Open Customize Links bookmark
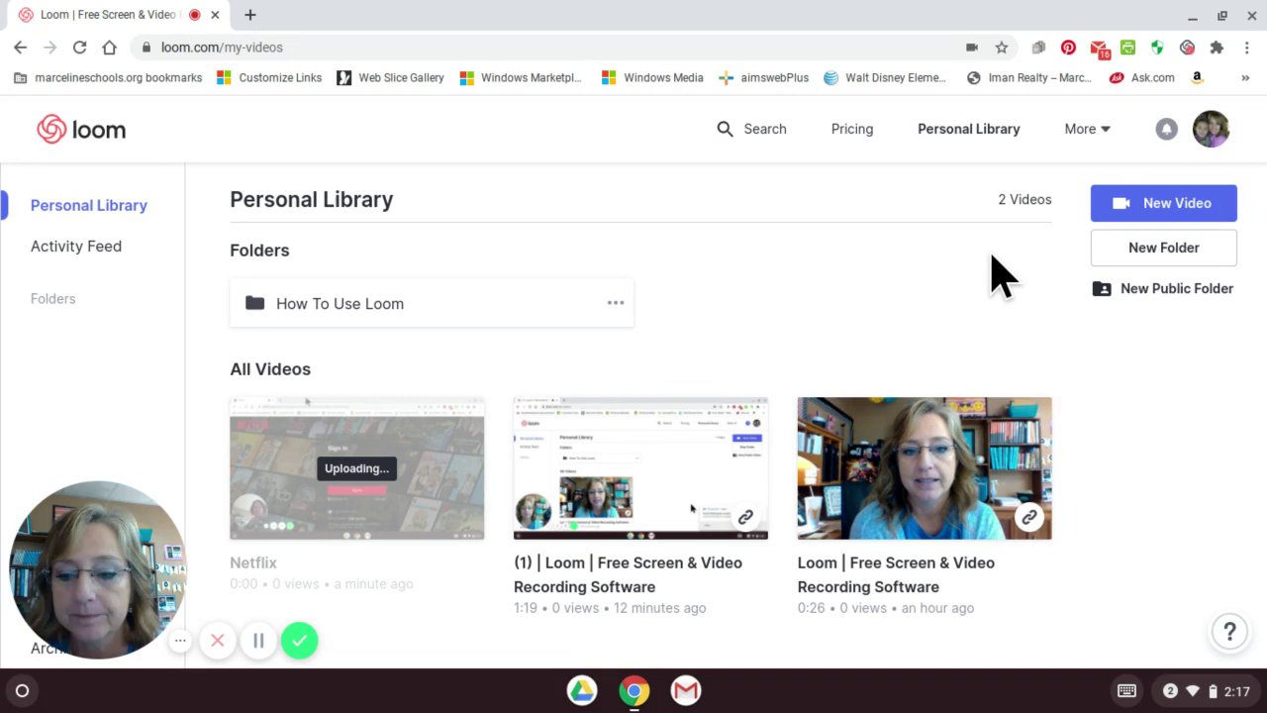This screenshot has height=713, width=1267. (269, 77)
